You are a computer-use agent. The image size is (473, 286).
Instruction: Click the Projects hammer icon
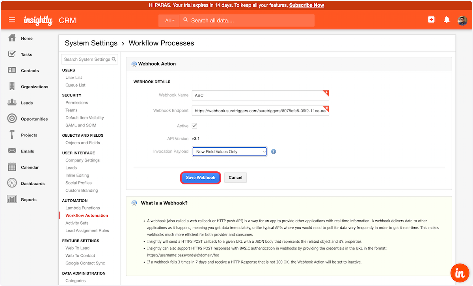[x=12, y=135]
